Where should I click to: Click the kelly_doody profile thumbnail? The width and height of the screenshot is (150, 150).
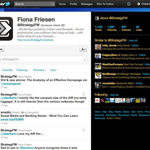[x=98, y=47]
